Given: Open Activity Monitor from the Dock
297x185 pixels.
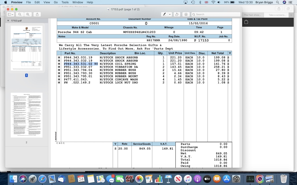Looking at the screenshot, I should pos(250,179).
